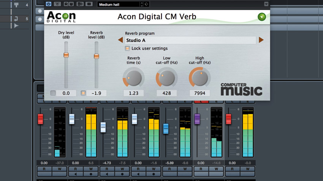Enable Read automation on the 6.5 peak channel
Viewport: 323px width, 181px height.
76,169
